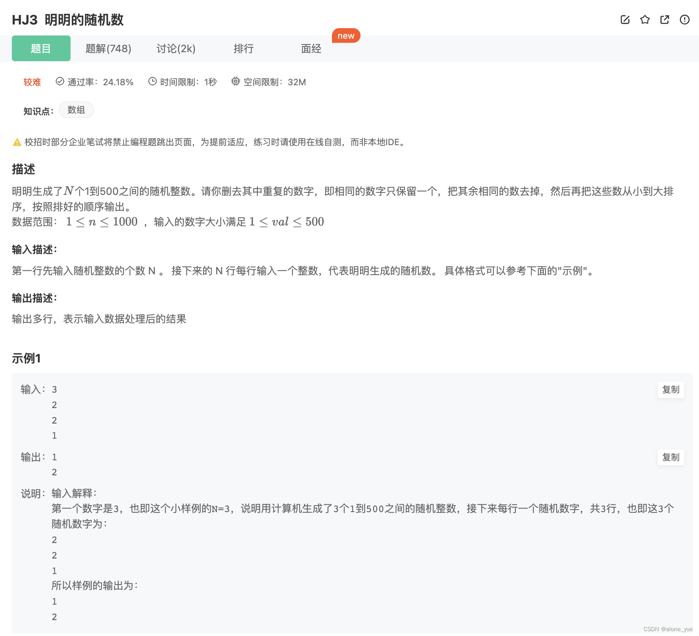
Task: Click the yellow warning triangle icon
Action: 17,142
